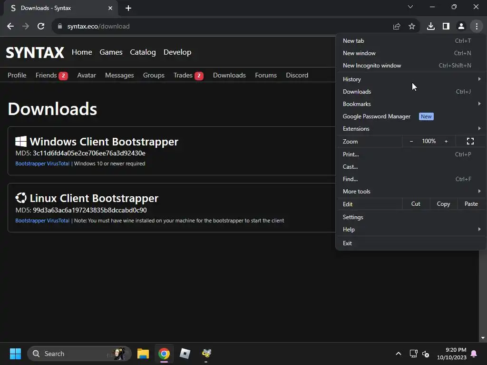487x365 pixels.
Task: Go to Home in site navigation
Action: click(82, 52)
